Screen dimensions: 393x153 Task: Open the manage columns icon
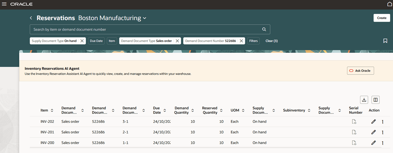tap(375, 100)
